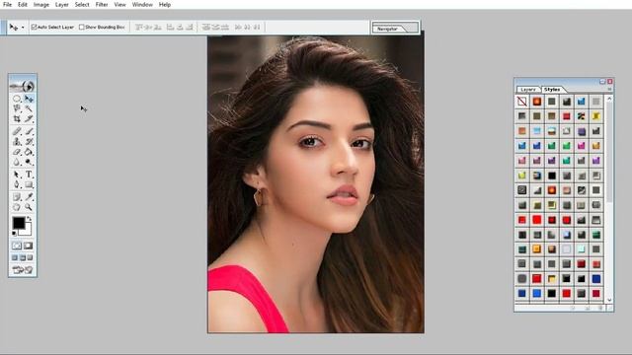Select the Healing Brush tool
Image resolution: width=632 pixels, height=355 pixels.
tap(17, 131)
